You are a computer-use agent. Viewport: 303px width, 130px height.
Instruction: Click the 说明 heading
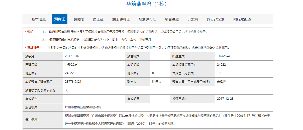(30, 32)
